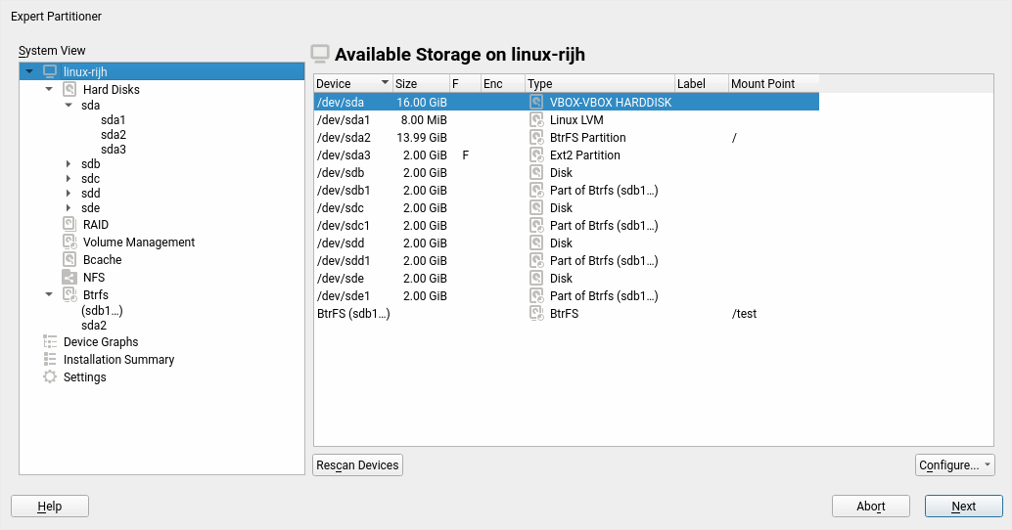Click the Settings gear icon
The width and height of the screenshot is (1012, 530).
pyautogui.click(x=50, y=377)
